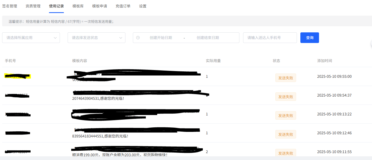372x160 pixels.
Task: Click 发送失败 tag for 09:11:55 row
Action: point(286,153)
